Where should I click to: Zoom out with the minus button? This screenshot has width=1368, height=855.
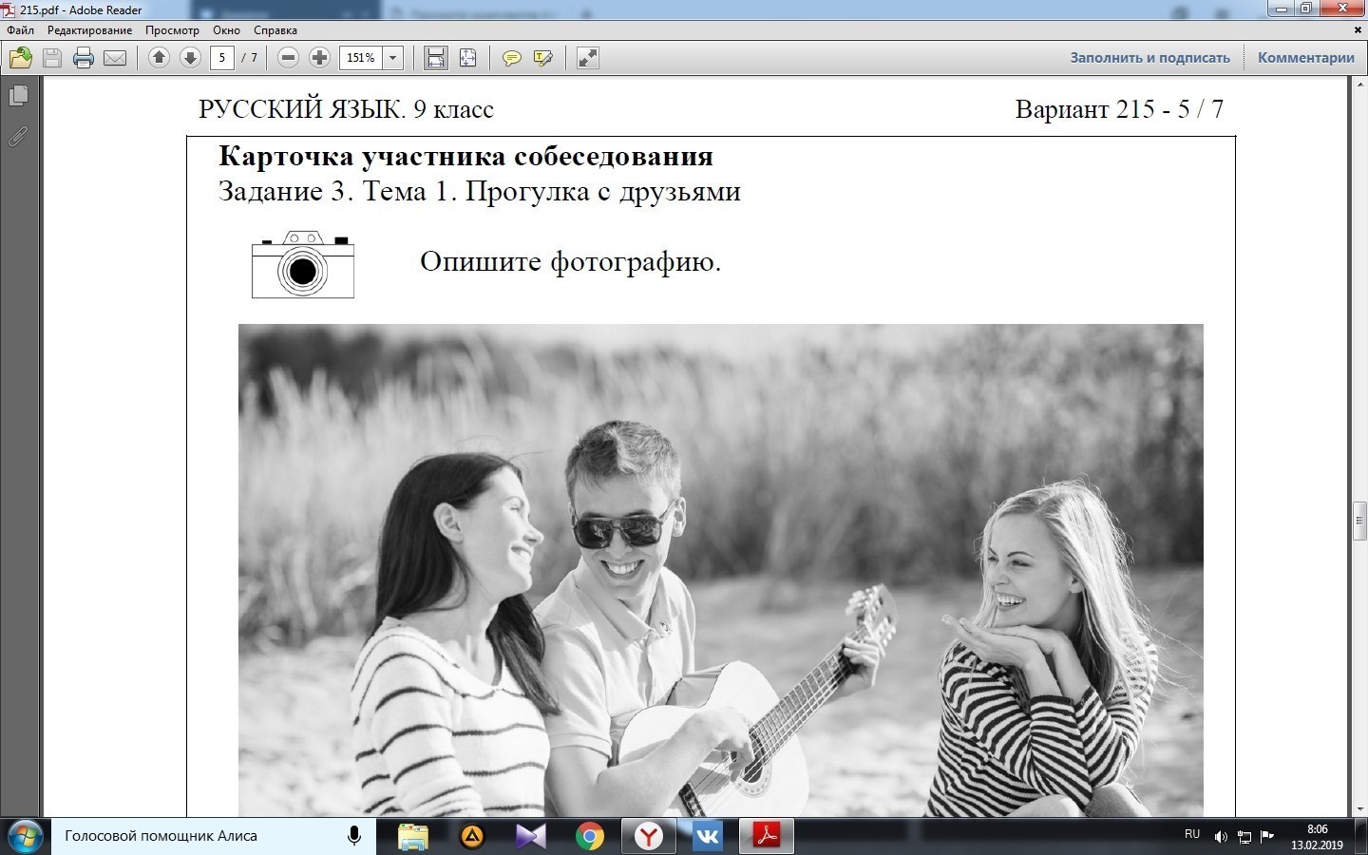[288, 58]
